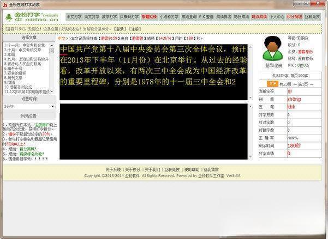Click the record holder name 游客9159
The height and width of the screenshot is (239, 328).
pyautogui.click(x=109, y=39)
